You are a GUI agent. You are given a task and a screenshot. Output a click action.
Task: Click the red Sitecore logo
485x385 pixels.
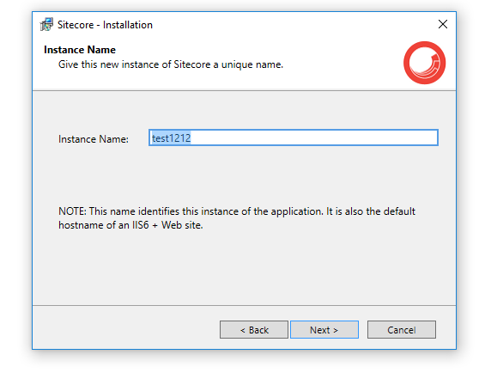[x=424, y=63]
